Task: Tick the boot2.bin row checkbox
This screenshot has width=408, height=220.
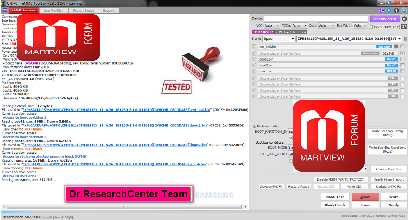Action: pyautogui.click(x=403, y=65)
